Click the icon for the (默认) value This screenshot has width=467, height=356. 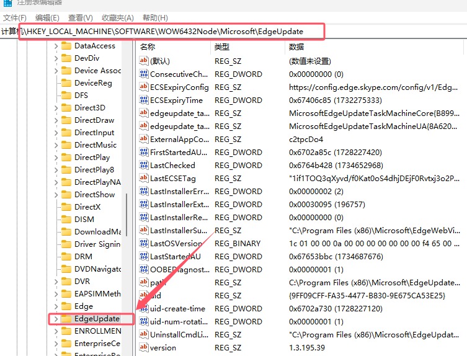(144, 61)
